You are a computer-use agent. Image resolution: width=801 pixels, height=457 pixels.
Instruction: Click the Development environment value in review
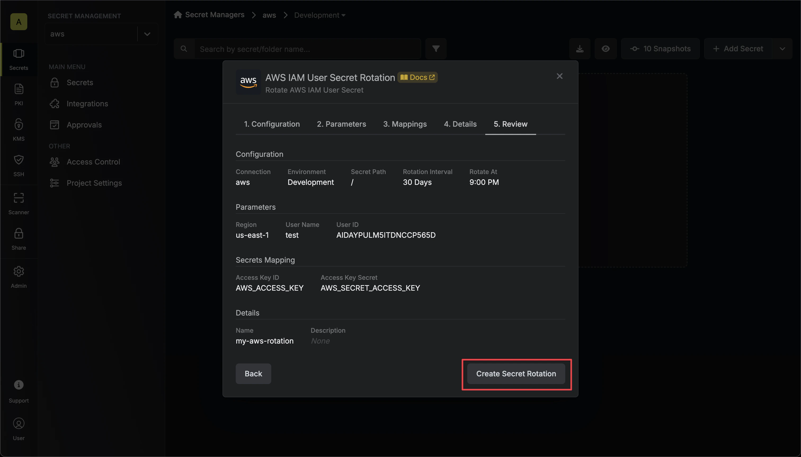(311, 182)
